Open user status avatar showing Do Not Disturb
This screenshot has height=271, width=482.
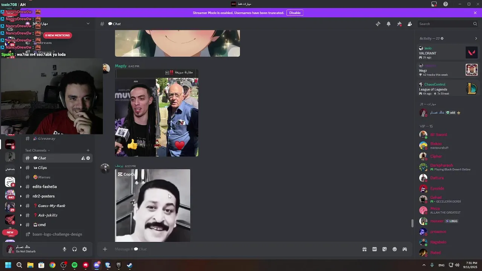click(x=10, y=249)
